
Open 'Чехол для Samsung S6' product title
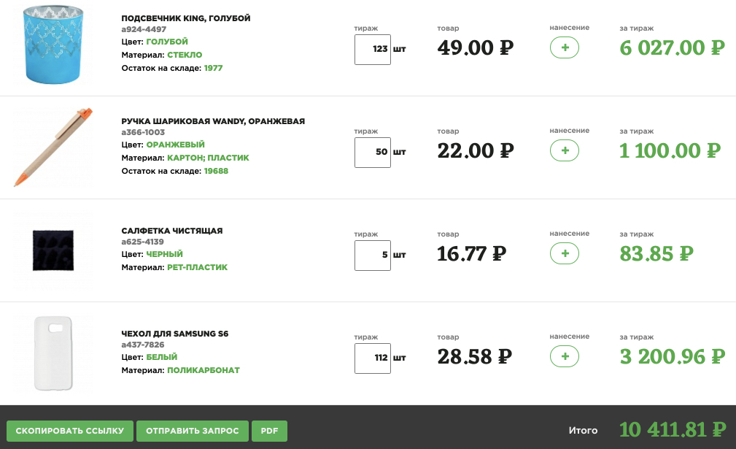pos(175,334)
